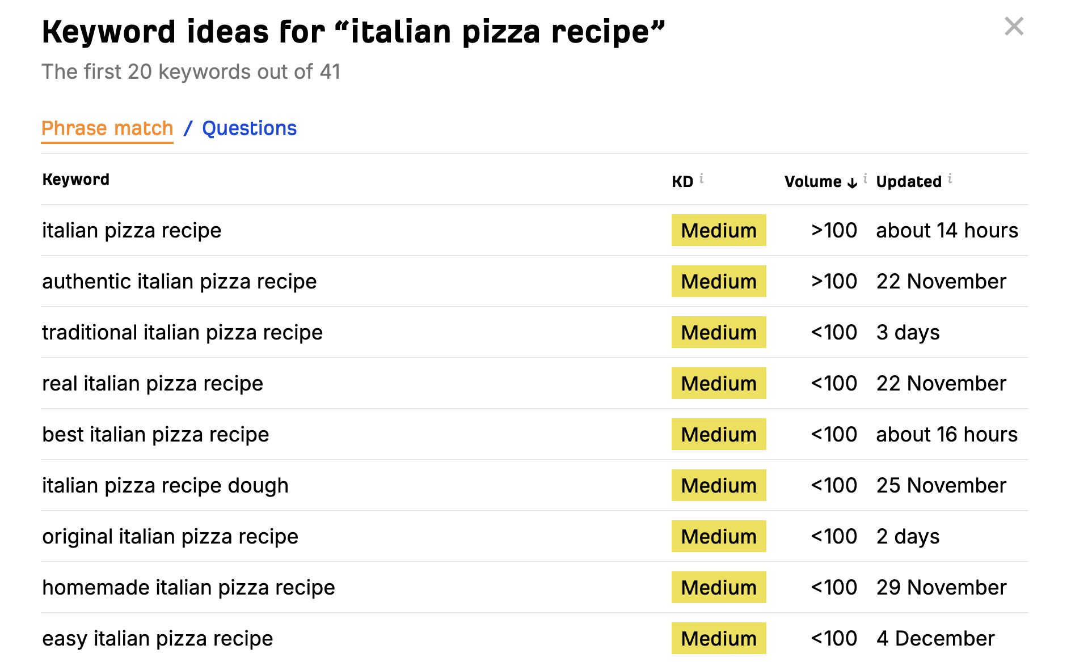Close the keyword ideas dialog
The width and height of the screenshot is (1071, 662).
[1014, 26]
